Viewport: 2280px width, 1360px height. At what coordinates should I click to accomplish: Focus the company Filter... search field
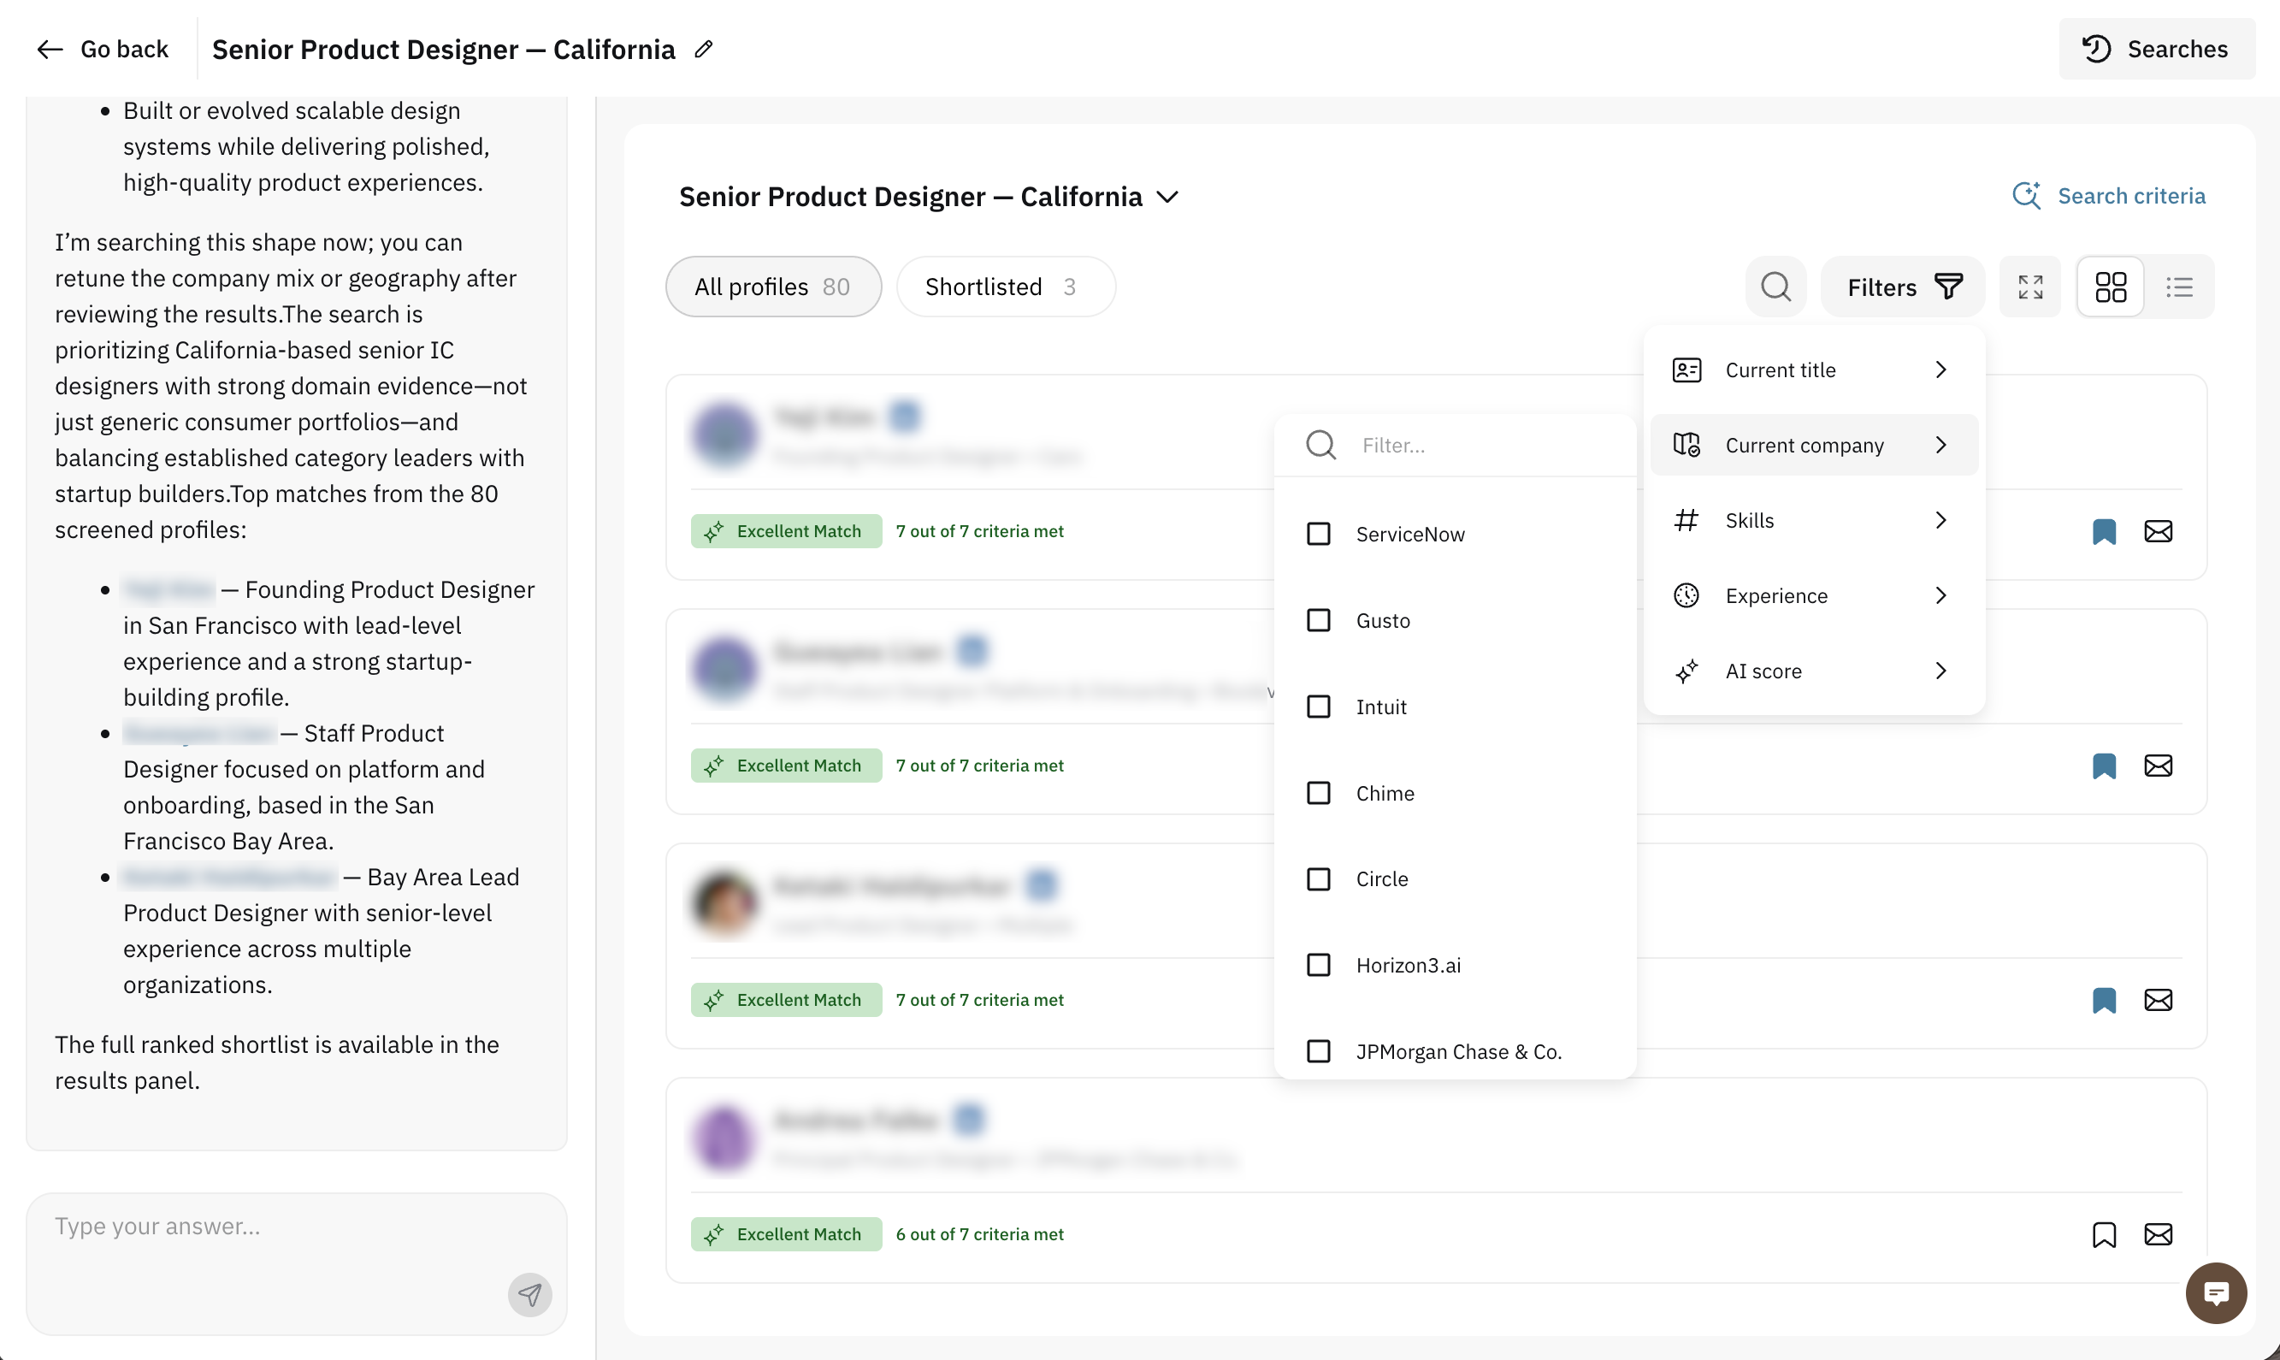(x=1456, y=446)
